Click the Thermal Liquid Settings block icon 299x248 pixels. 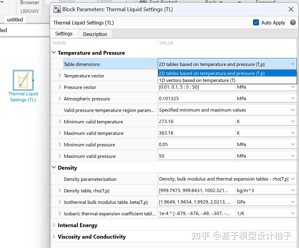[x=23, y=80]
